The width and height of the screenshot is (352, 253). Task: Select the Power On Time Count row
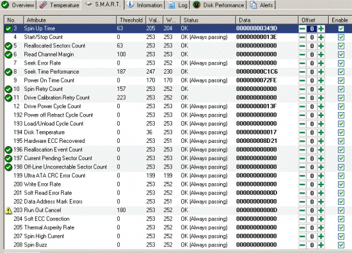coord(177,81)
